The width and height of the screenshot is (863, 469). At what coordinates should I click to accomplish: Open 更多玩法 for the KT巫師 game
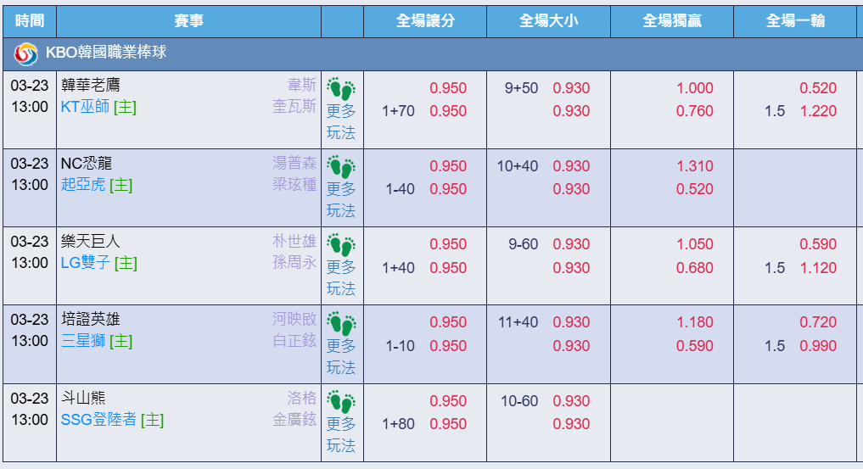coord(341,121)
